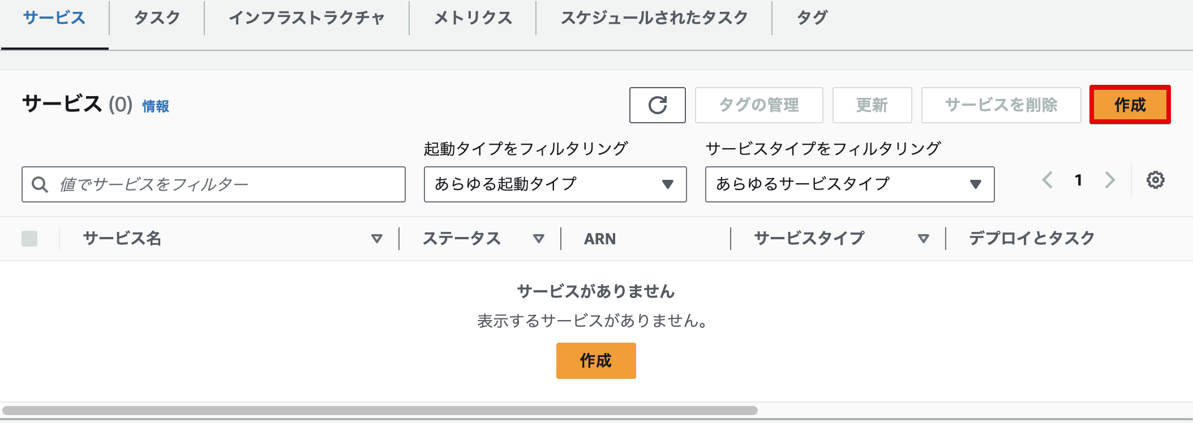Screen dimensions: 1193x423
Task: Click the 更新 button
Action: pos(872,105)
